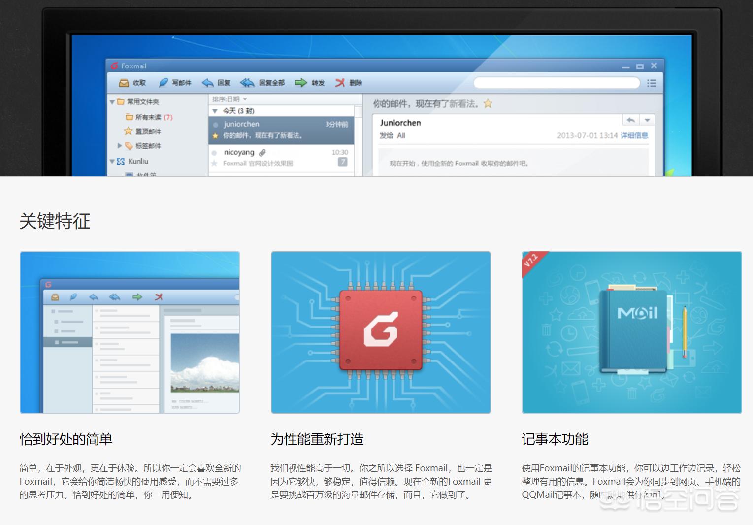
Task: Click the reply arrow button in the reading pane
Action: [631, 120]
